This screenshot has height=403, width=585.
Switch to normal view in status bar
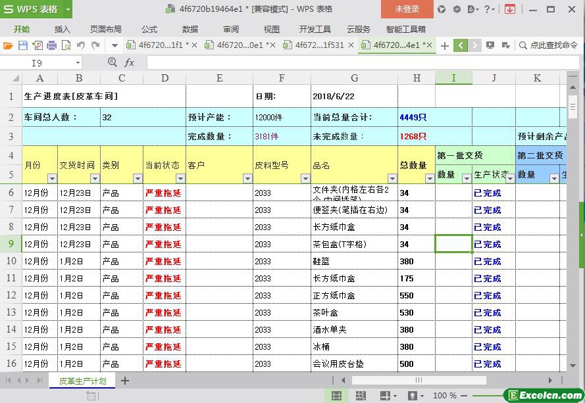click(x=336, y=396)
